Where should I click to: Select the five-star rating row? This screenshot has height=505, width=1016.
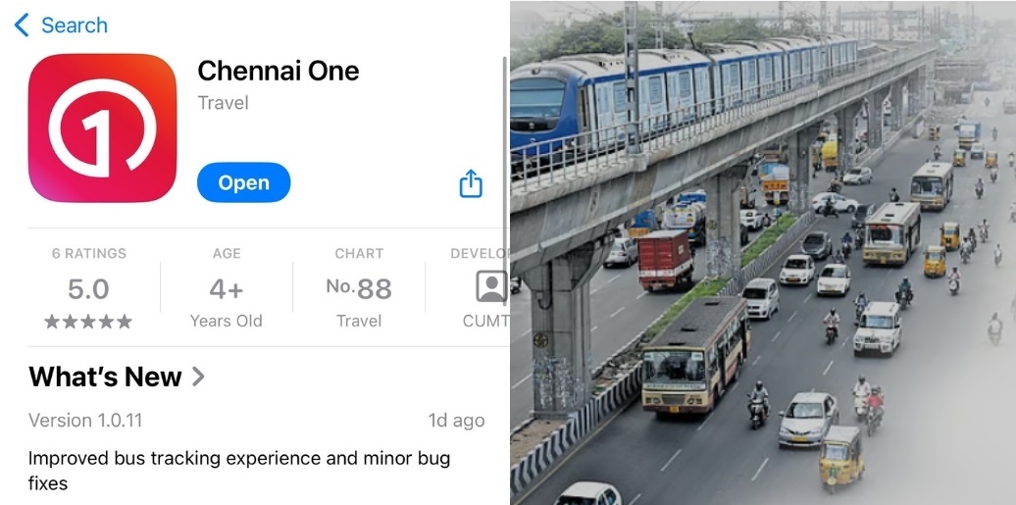pos(88,322)
